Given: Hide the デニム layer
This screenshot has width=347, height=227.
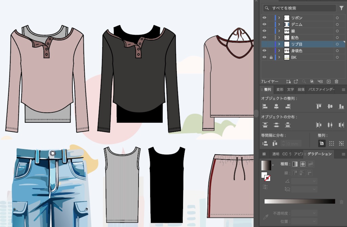Looking at the screenshot, I should tap(264, 24).
